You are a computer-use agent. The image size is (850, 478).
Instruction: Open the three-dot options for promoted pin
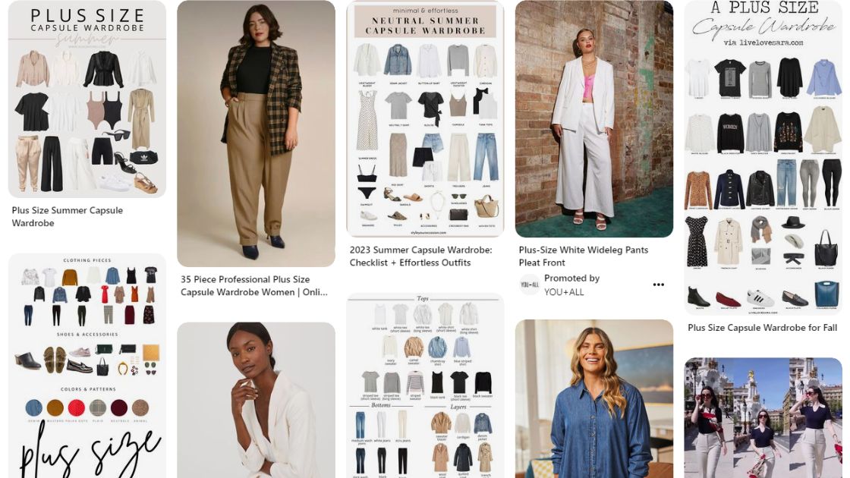(x=658, y=285)
